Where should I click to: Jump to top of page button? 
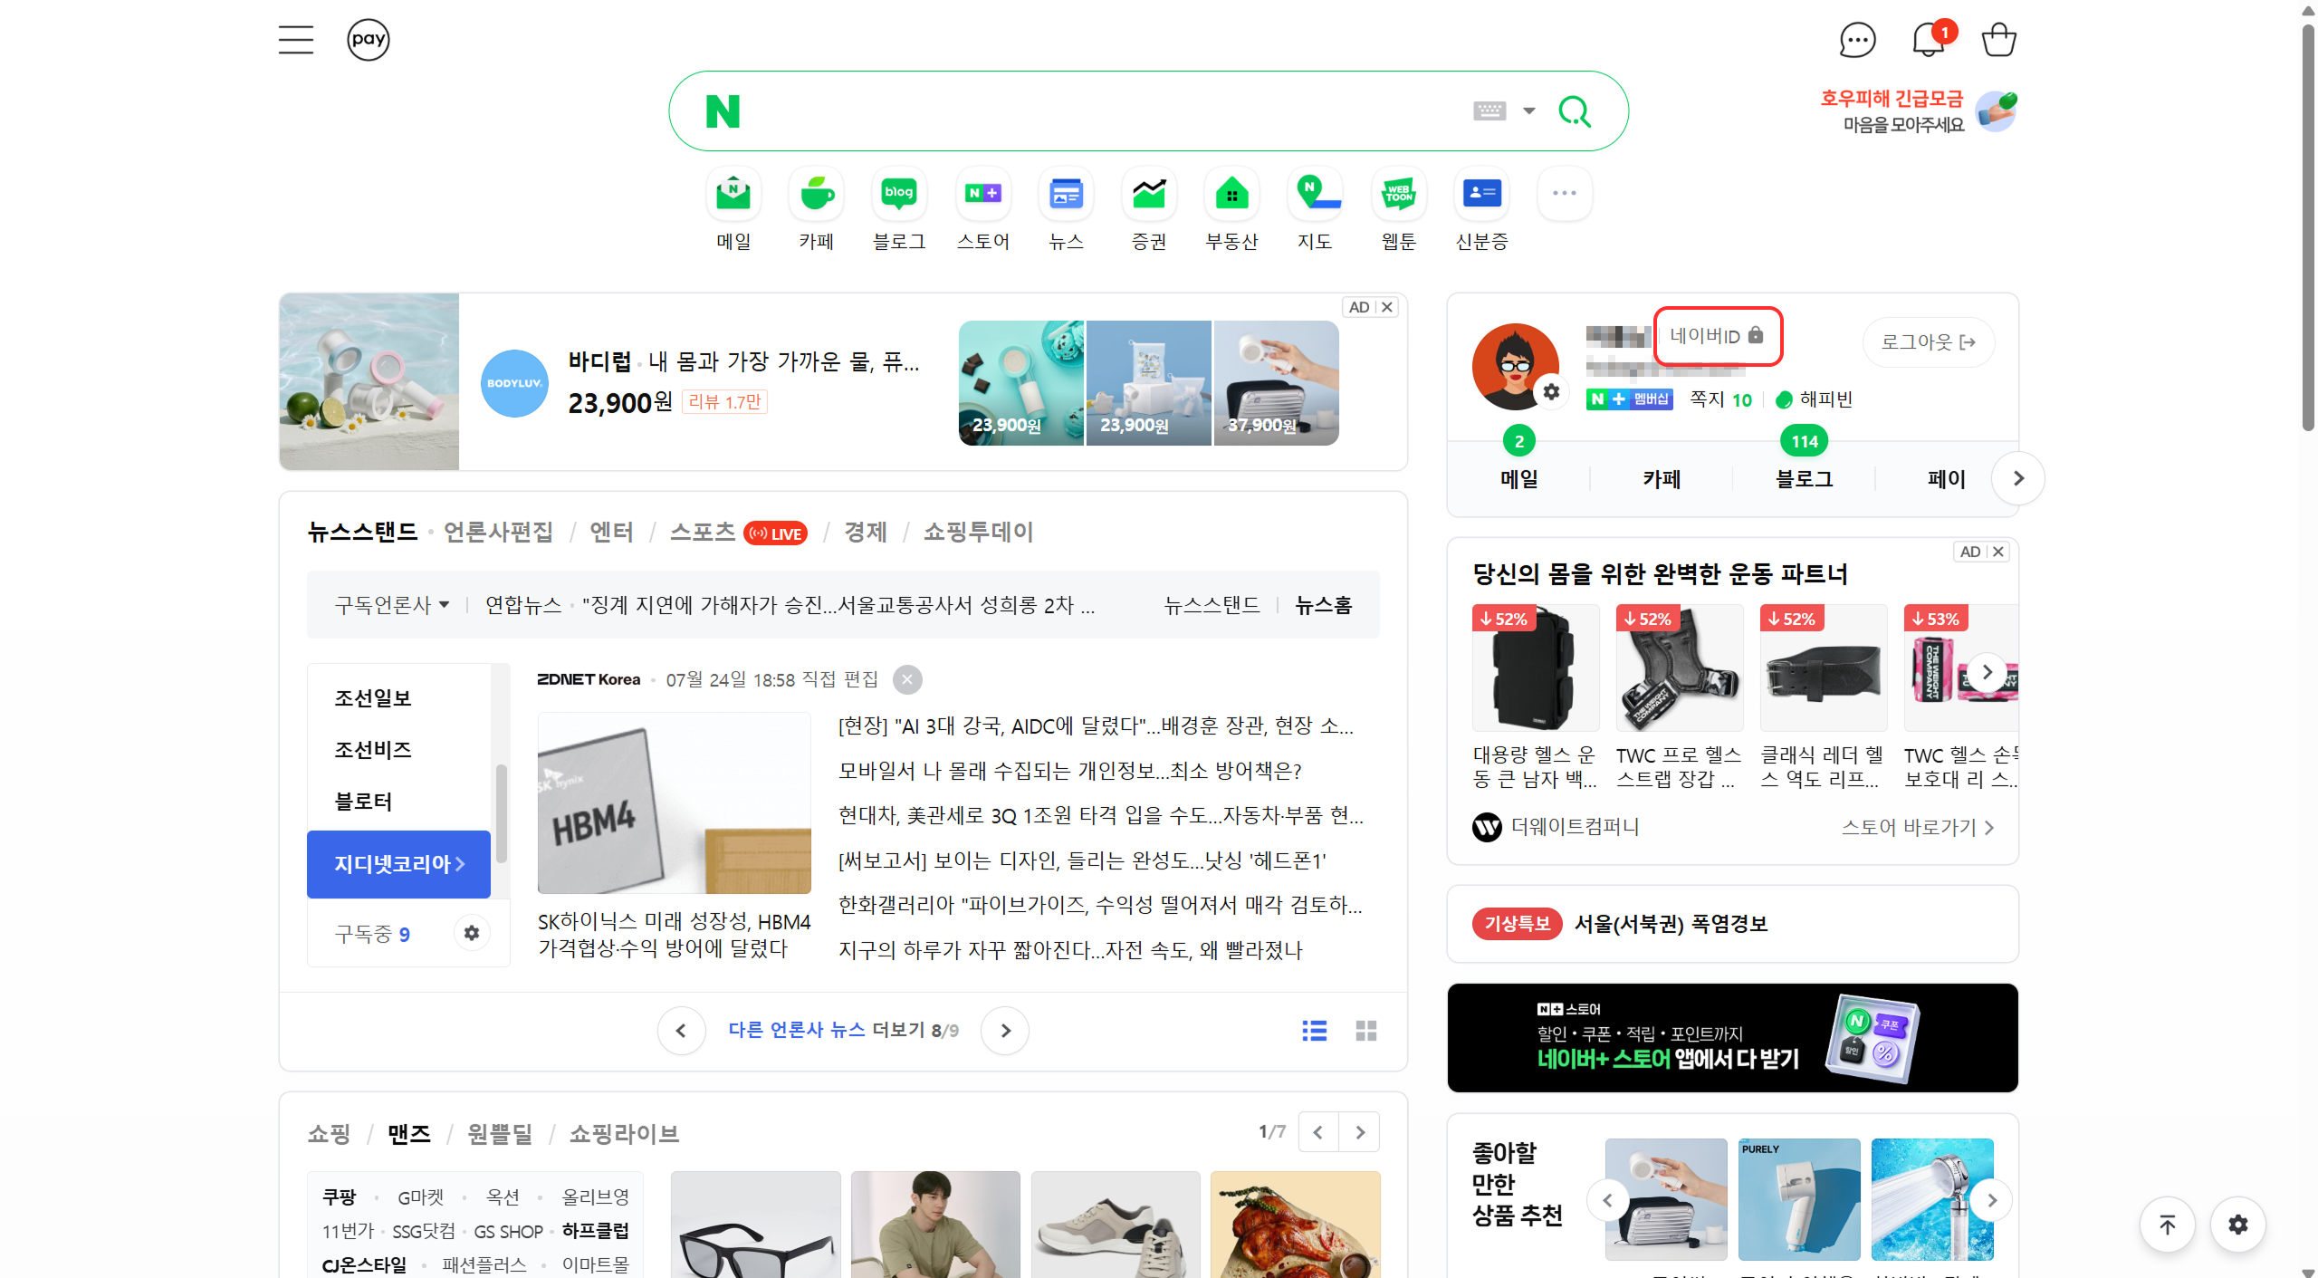[2167, 1225]
